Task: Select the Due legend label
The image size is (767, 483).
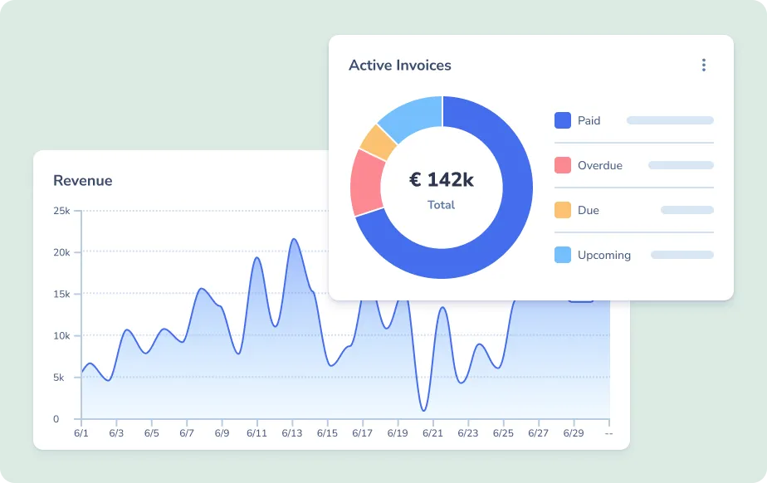Action: pos(588,211)
